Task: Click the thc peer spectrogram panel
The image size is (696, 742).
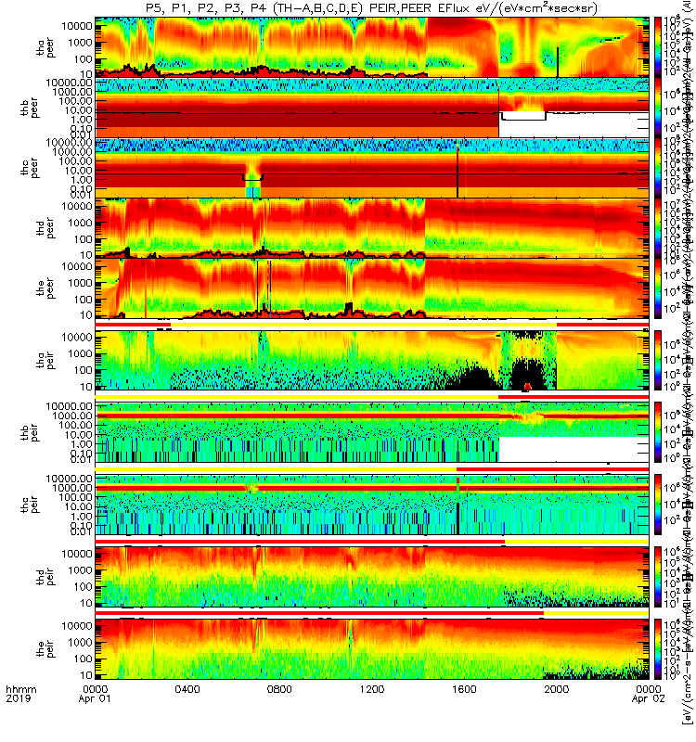Action: [372, 168]
